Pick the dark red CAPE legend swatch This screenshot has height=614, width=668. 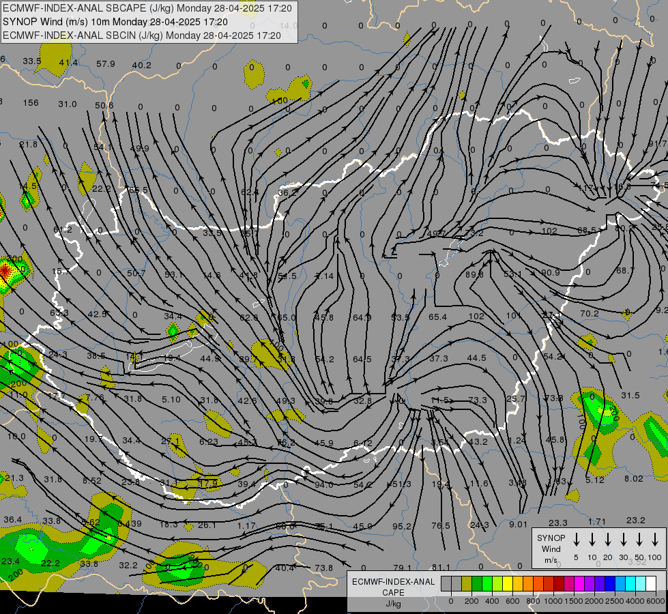point(559,584)
